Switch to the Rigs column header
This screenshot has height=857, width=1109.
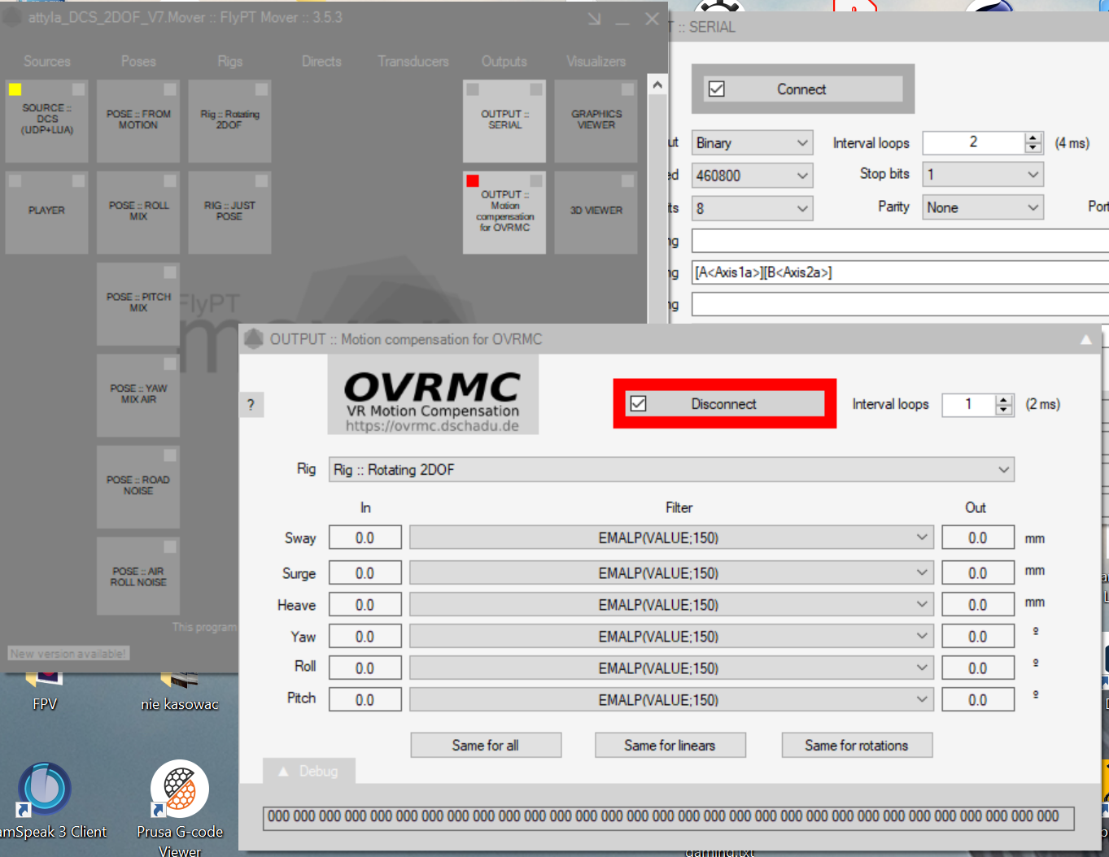[230, 61]
